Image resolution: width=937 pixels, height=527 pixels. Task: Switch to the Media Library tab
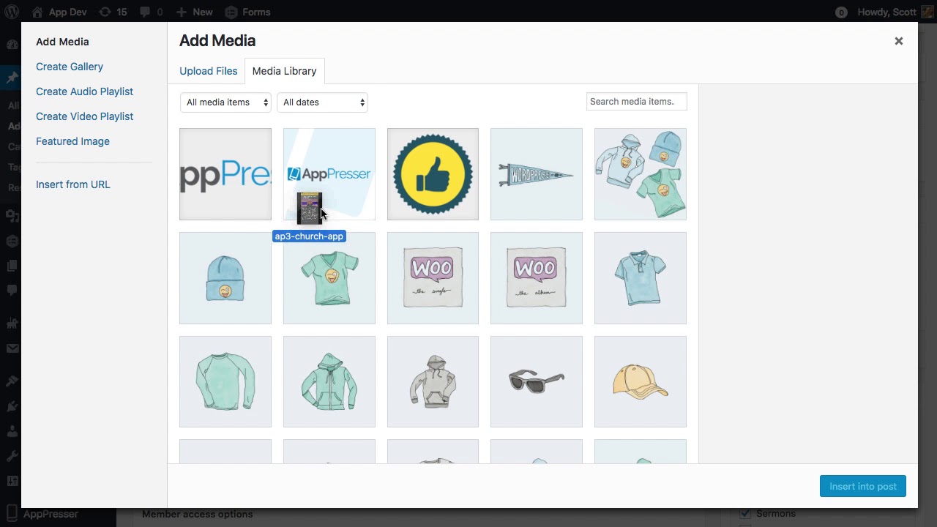coord(284,71)
